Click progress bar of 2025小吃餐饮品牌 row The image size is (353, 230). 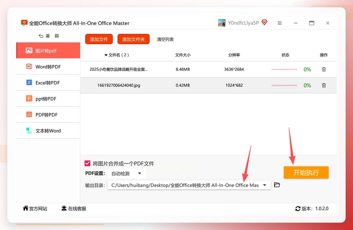coord(284,69)
